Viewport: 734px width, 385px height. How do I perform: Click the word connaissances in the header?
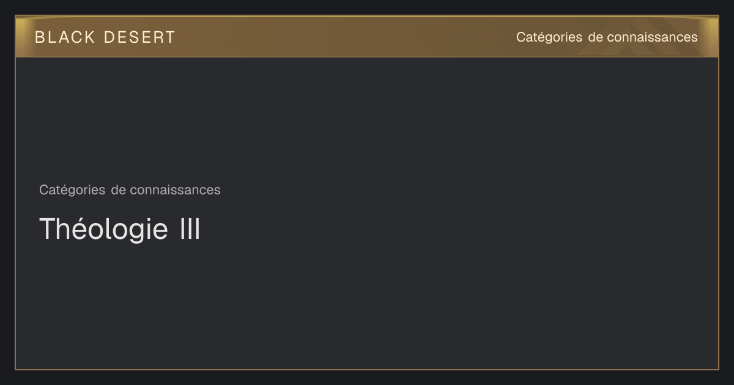652,37
